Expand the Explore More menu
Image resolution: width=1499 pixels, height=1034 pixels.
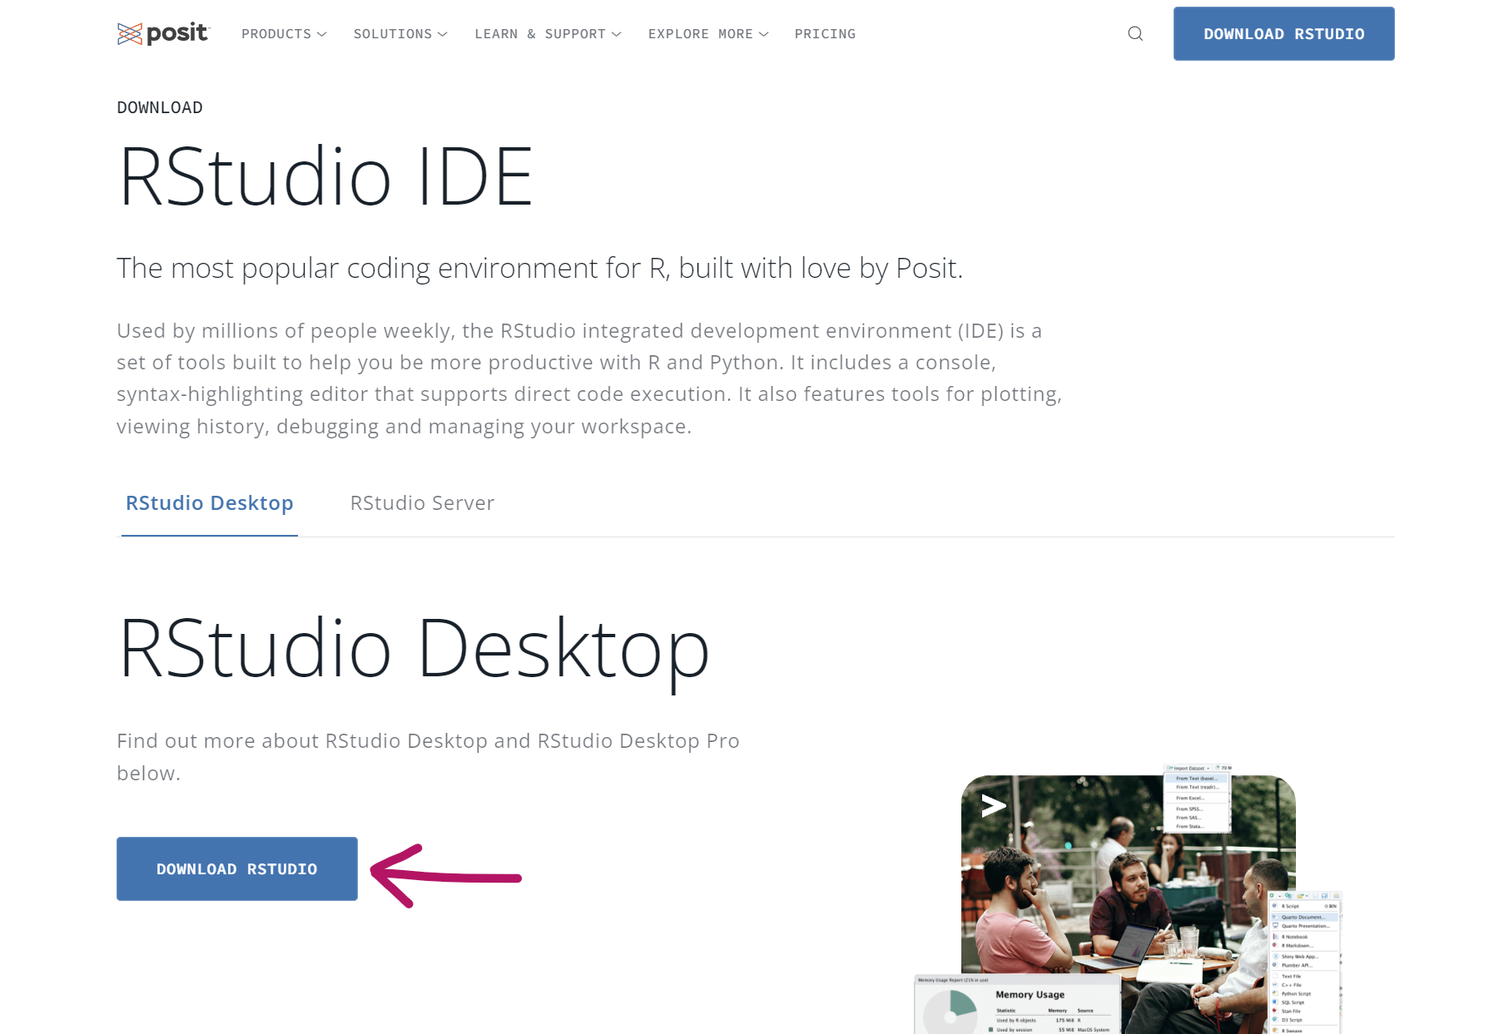[708, 34]
